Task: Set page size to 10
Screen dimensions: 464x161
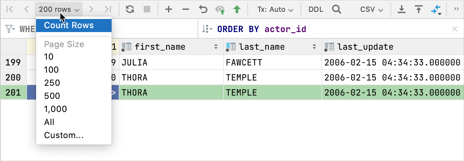Action: click(74, 57)
